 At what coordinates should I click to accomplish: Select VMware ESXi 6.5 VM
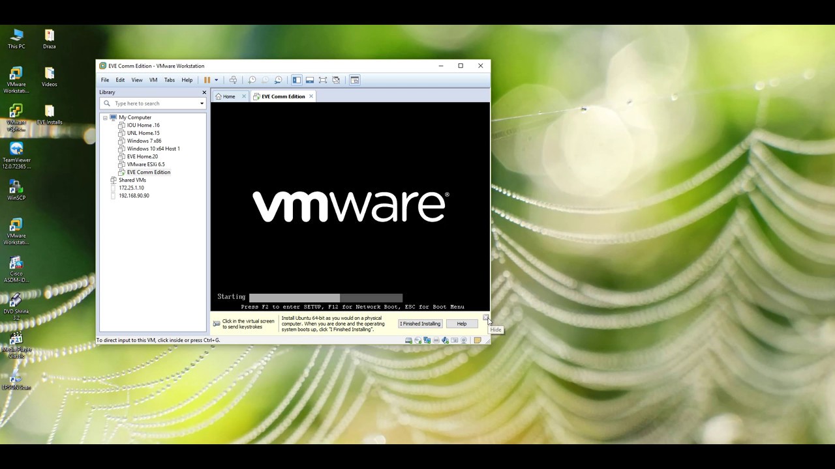145,165
